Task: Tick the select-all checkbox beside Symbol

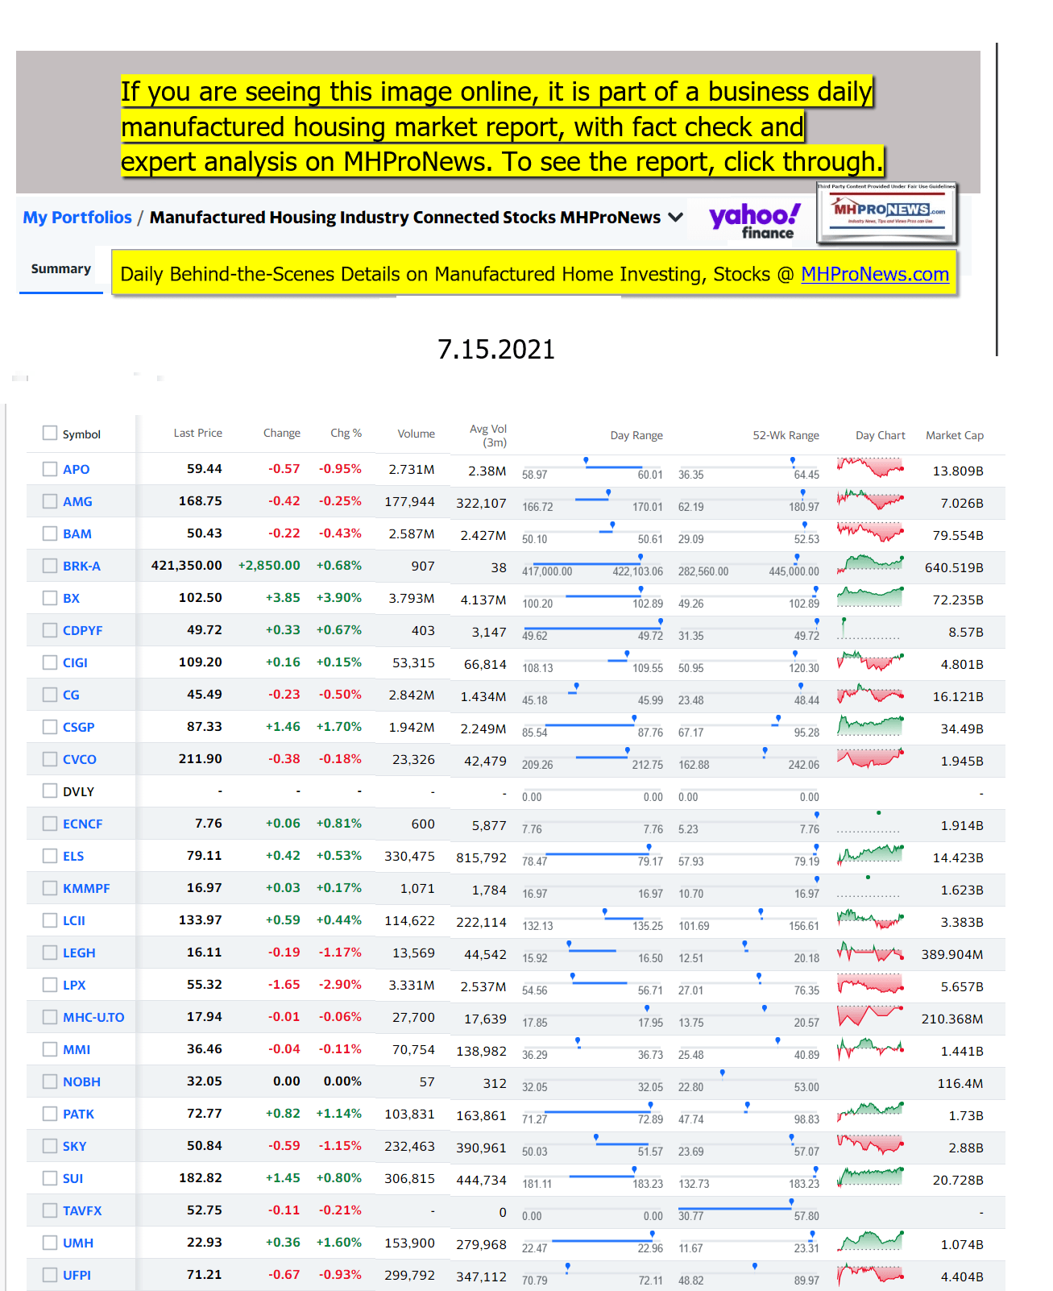Action: (50, 434)
